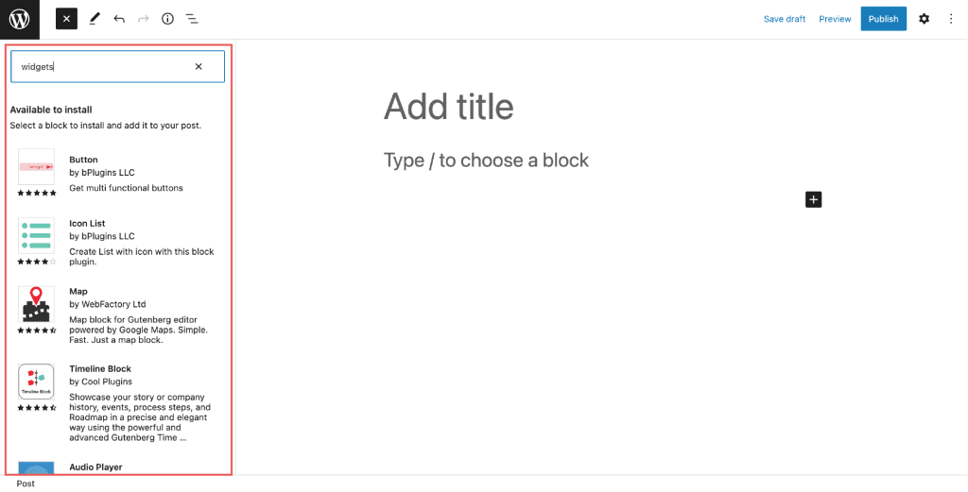Install the Icon List block
This screenshot has height=492, width=968.
point(117,242)
